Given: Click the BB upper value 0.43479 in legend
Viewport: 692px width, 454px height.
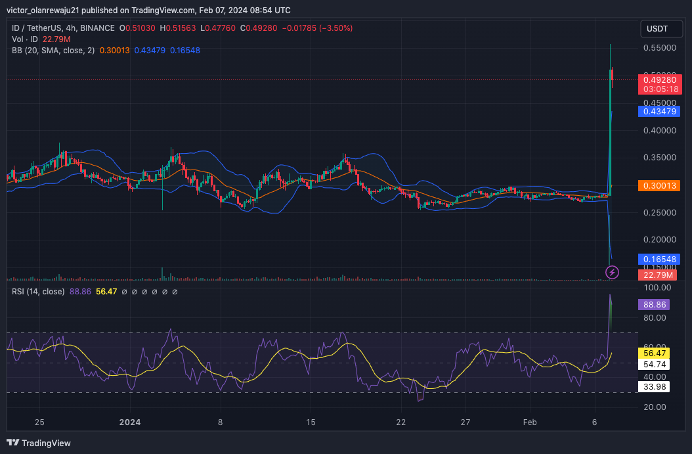Looking at the screenshot, I should point(150,51).
